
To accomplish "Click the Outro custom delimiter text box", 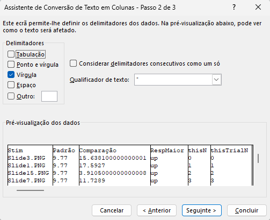I will 49,96.
